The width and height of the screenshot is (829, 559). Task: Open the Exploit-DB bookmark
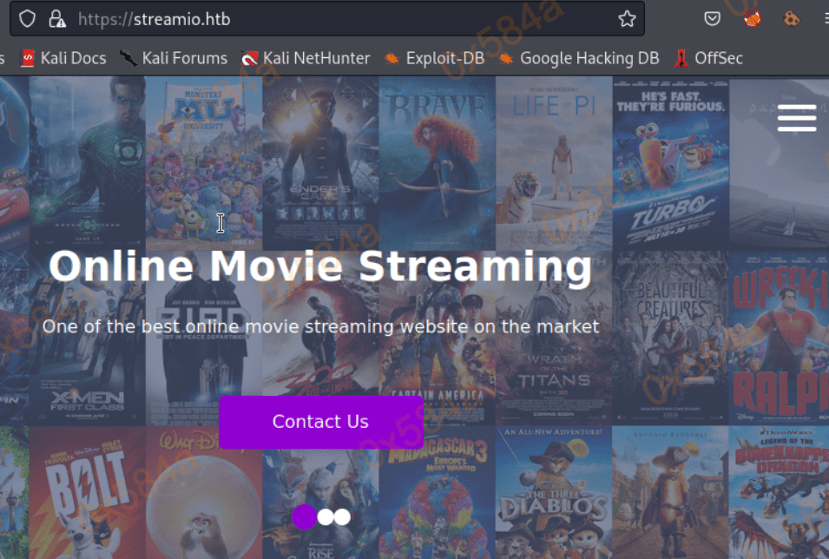[432, 58]
